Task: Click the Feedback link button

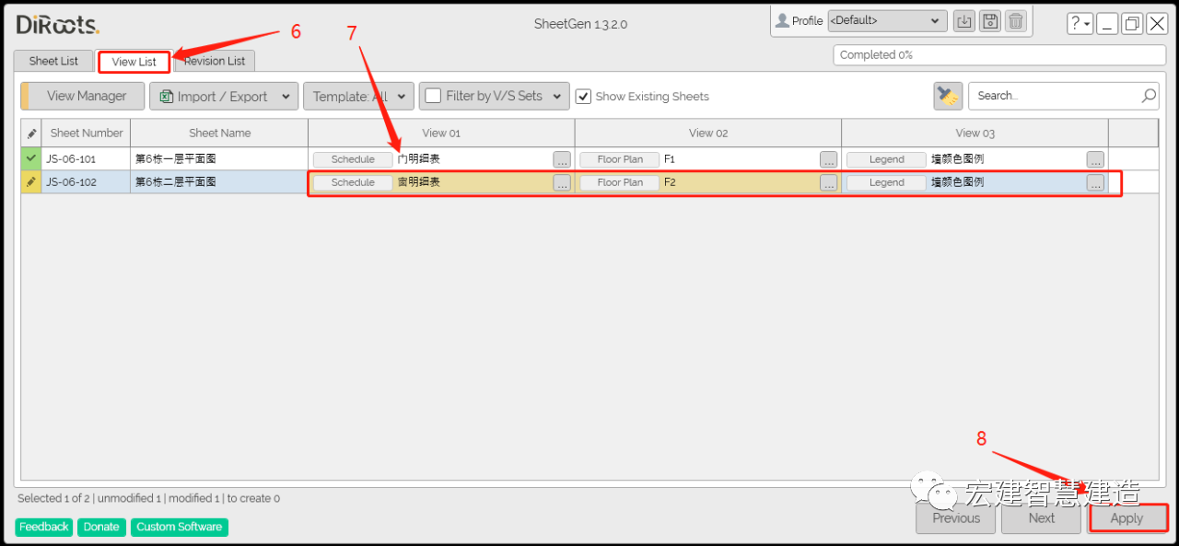Action: point(44,527)
